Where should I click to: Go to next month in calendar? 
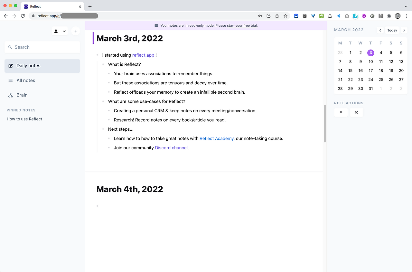404,30
